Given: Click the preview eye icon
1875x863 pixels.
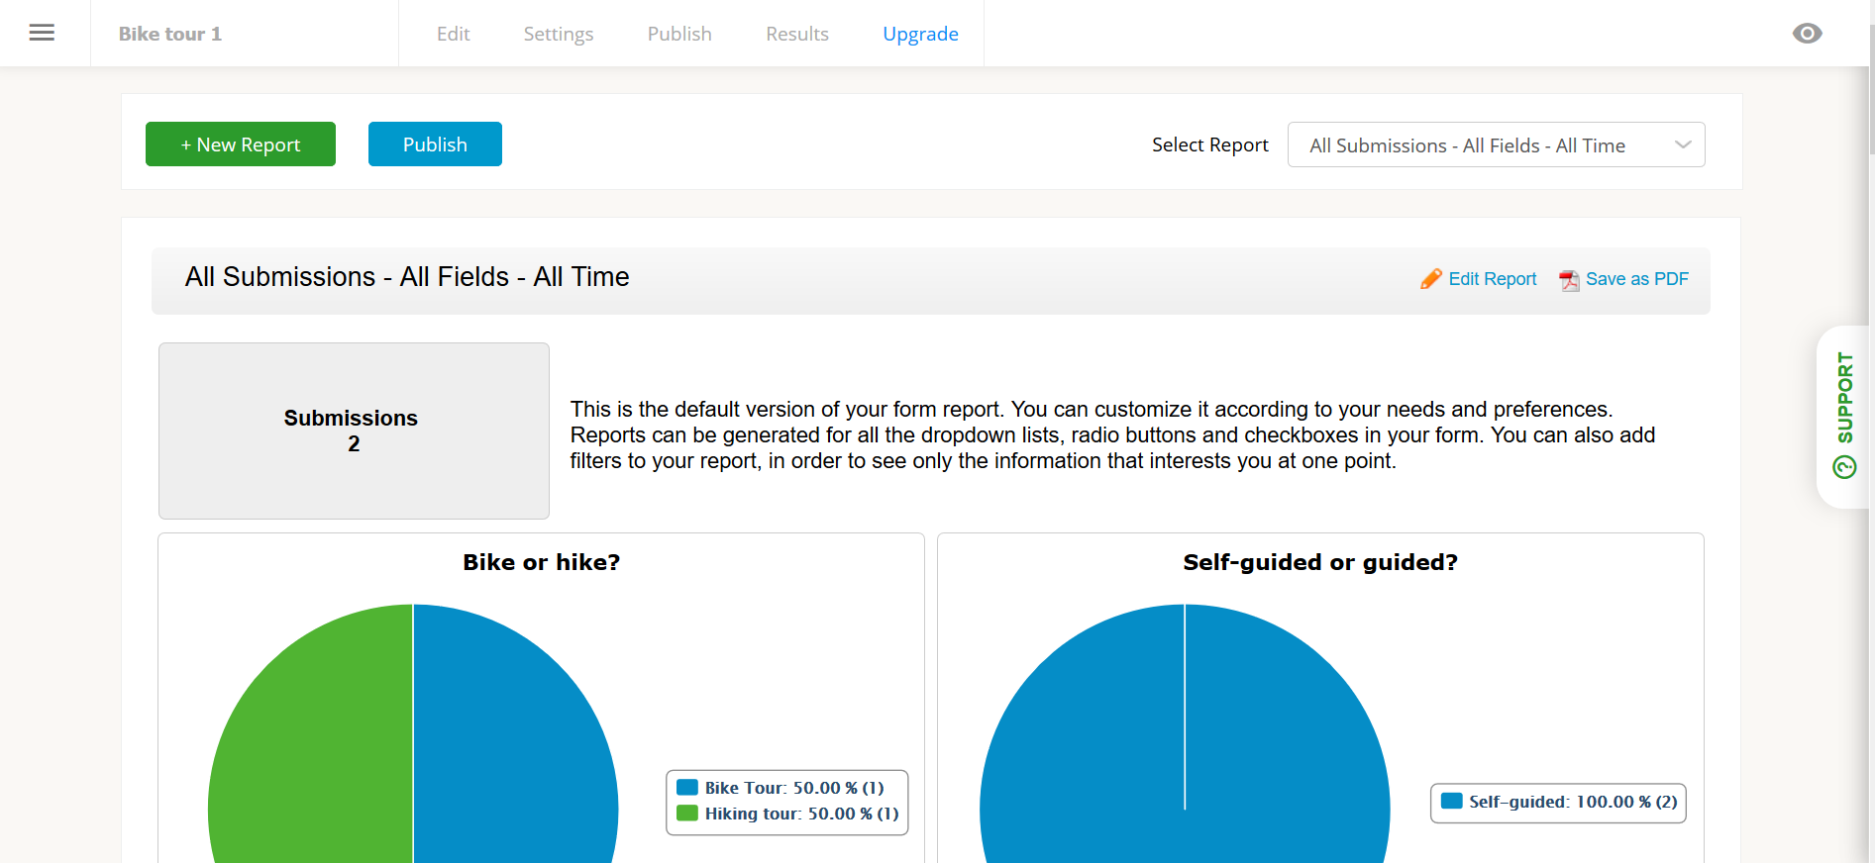Looking at the screenshot, I should (x=1807, y=34).
